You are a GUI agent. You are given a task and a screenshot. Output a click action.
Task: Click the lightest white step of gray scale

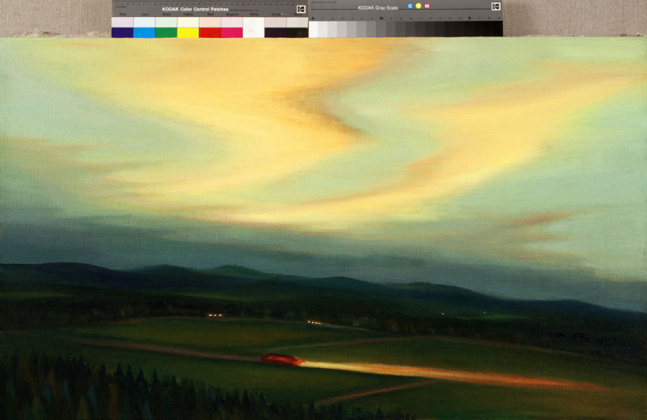tap(314, 29)
